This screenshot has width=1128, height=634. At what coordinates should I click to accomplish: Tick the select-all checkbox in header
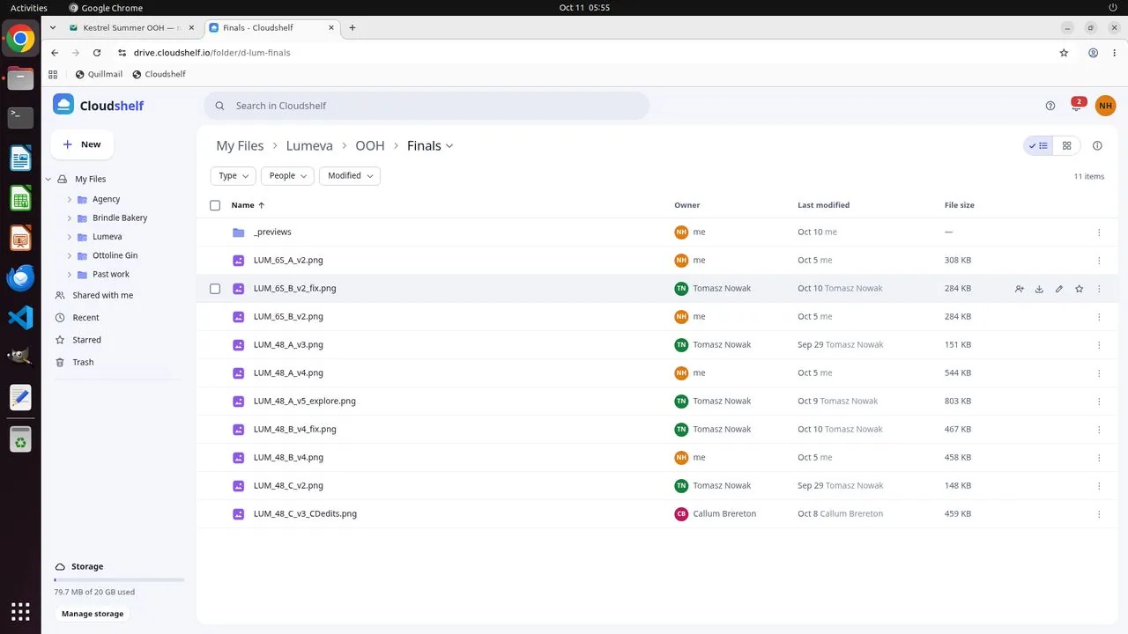click(215, 205)
